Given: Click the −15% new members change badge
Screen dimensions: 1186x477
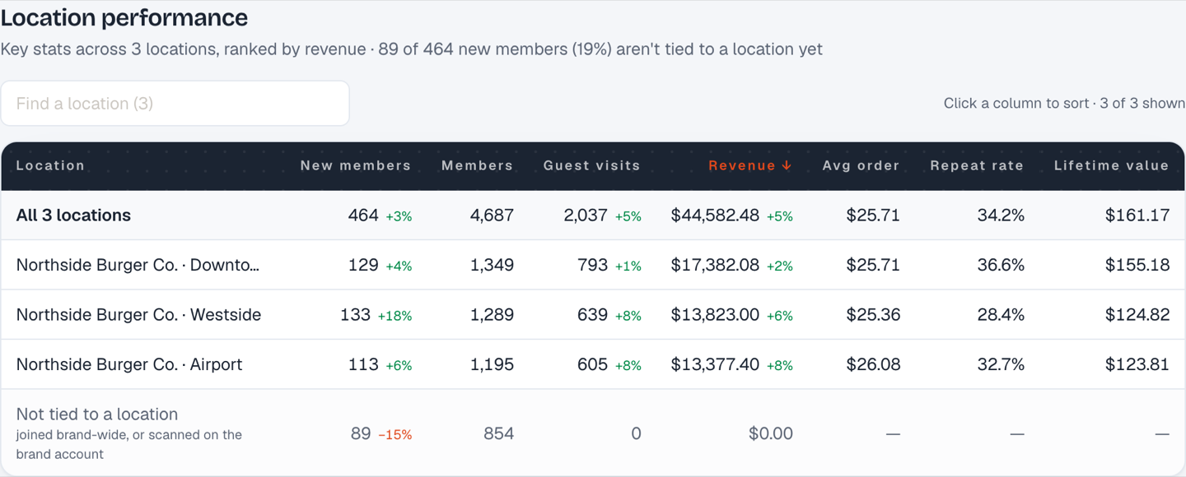Looking at the screenshot, I should click(x=395, y=435).
